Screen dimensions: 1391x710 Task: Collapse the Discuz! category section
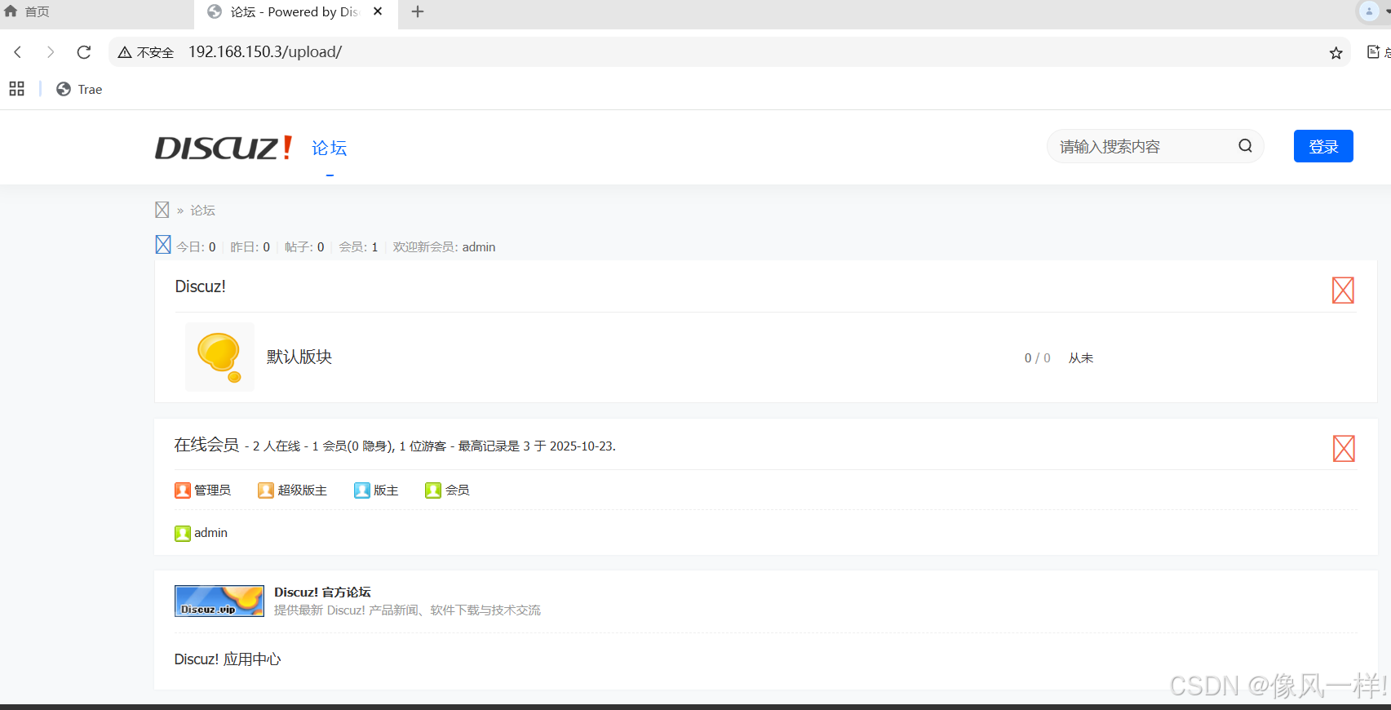coord(1343,290)
